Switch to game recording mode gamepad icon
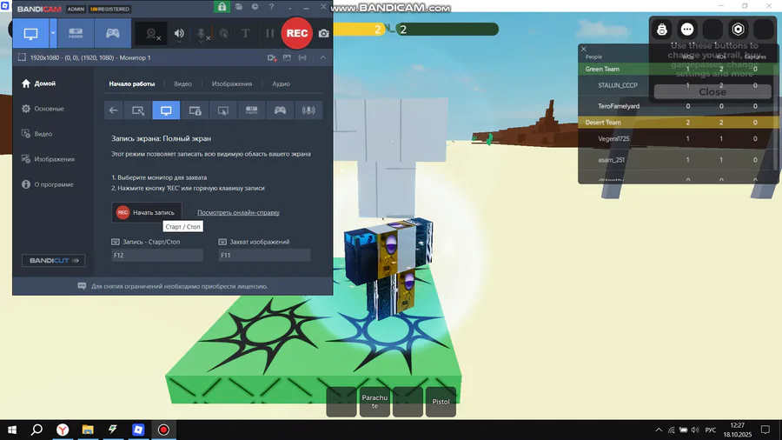Screen dimensions: 782x440 113,33
